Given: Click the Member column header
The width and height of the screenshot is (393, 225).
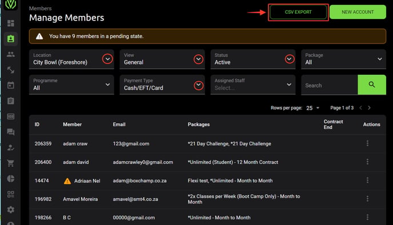Looking at the screenshot, I should coord(72,124).
